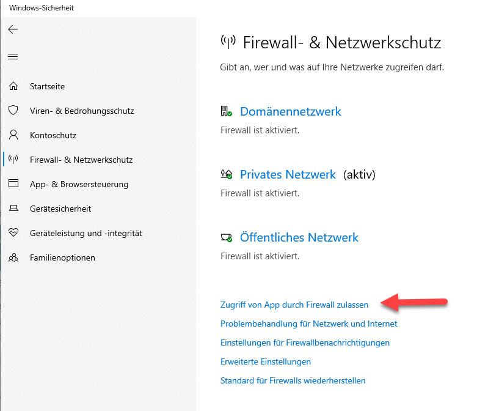This screenshot has width=488, height=411.
Task: Open Familienoptionen from the sidebar
Action: point(62,257)
